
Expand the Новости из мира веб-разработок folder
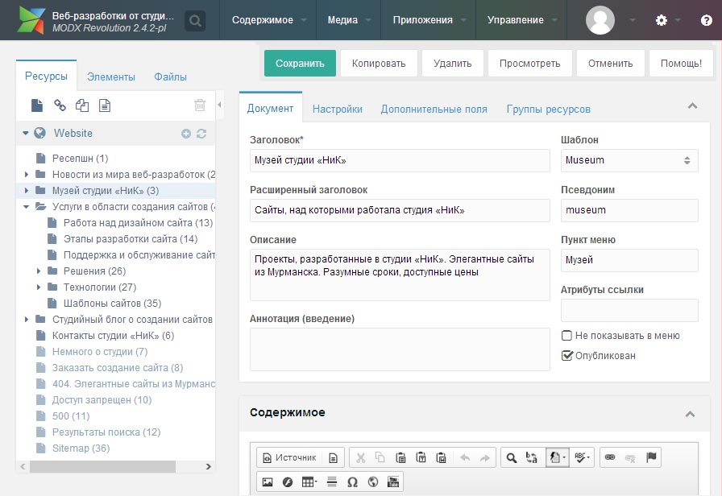[27, 175]
